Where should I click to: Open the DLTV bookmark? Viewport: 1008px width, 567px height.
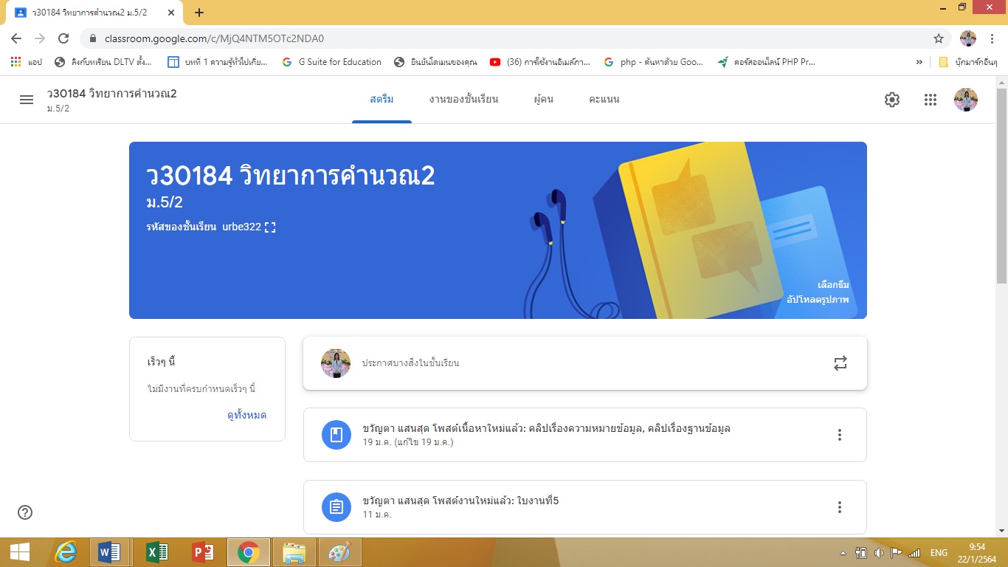click(x=103, y=62)
